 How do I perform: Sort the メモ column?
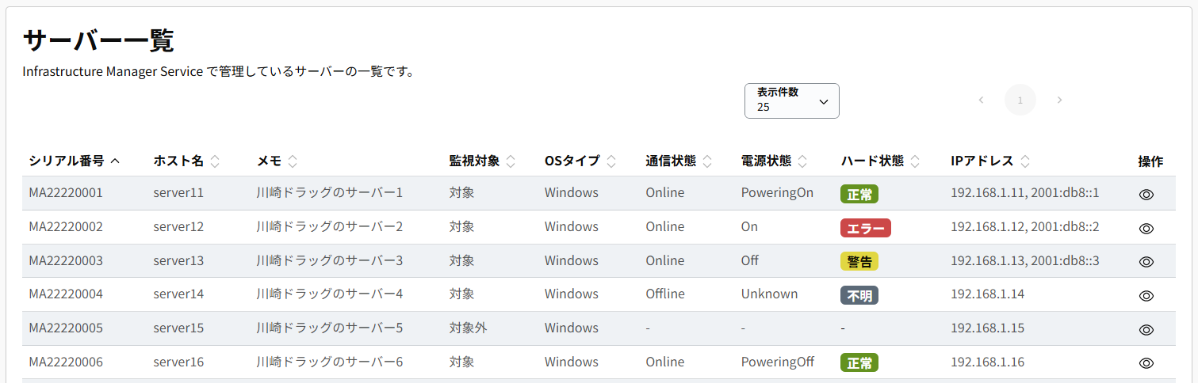(293, 161)
